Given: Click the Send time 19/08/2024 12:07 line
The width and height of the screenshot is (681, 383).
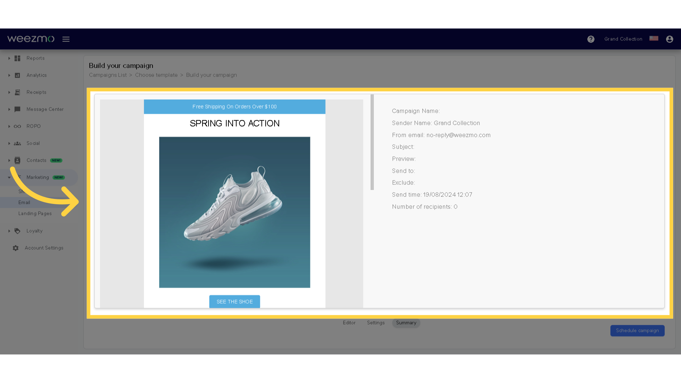Looking at the screenshot, I should click(x=432, y=195).
